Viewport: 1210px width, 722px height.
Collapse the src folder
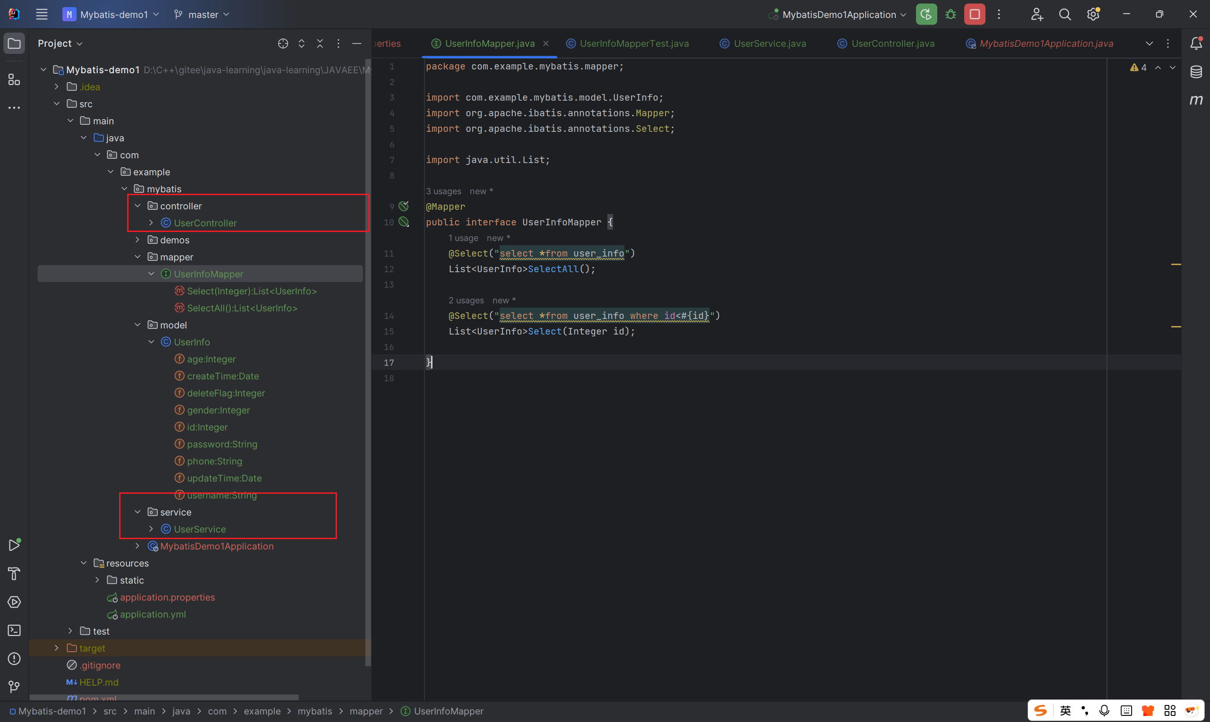(x=57, y=103)
